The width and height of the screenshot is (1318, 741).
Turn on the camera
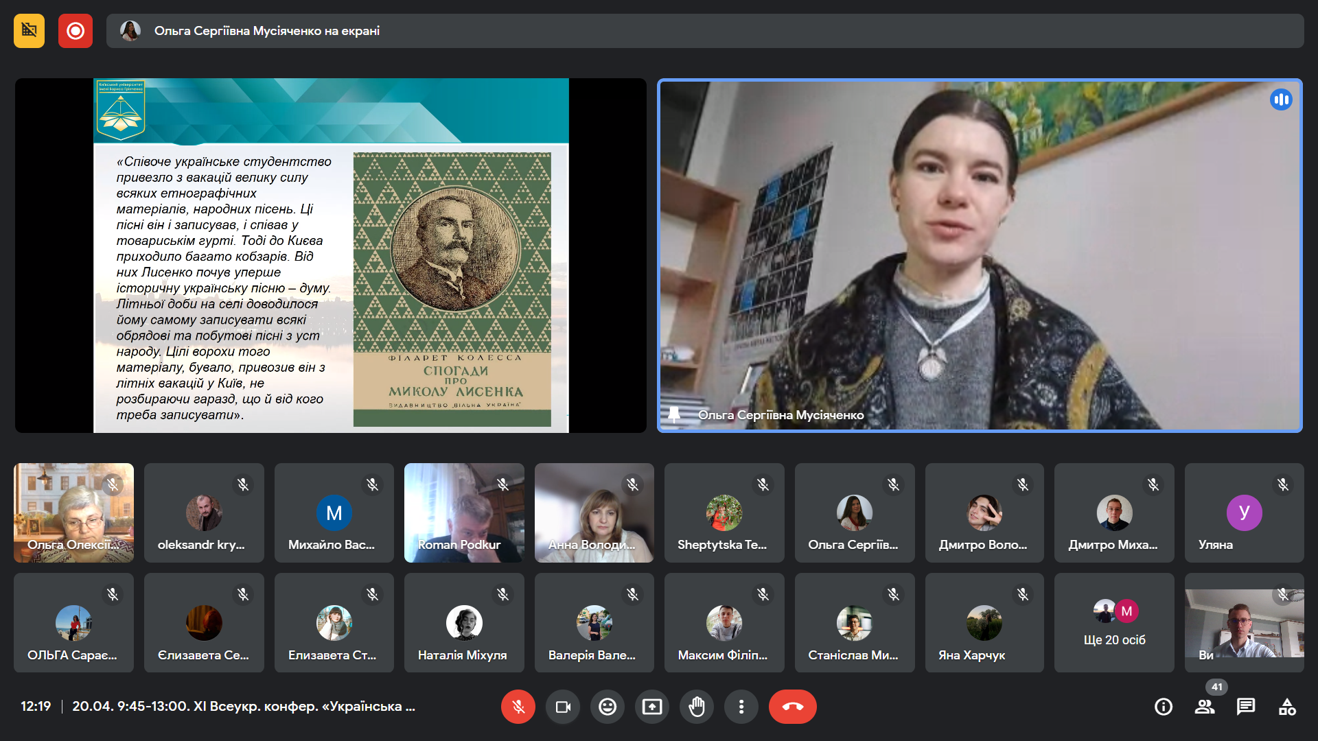563,707
